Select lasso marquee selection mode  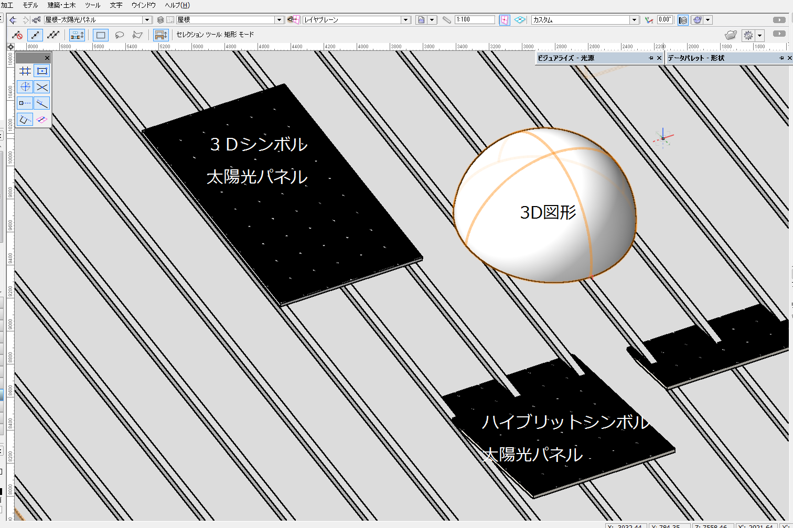pos(120,35)
